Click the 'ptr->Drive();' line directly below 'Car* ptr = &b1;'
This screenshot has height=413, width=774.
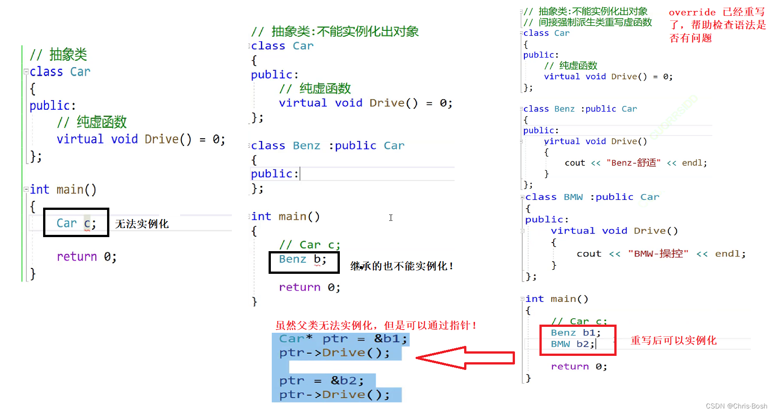point(334,353)
